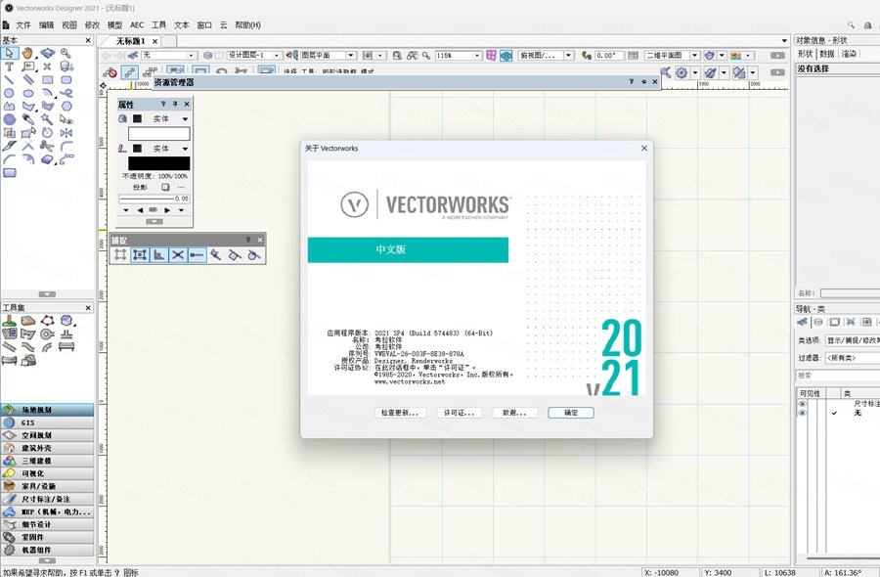
Task: Select the Eyedropper tool
Action: [28, 119]
